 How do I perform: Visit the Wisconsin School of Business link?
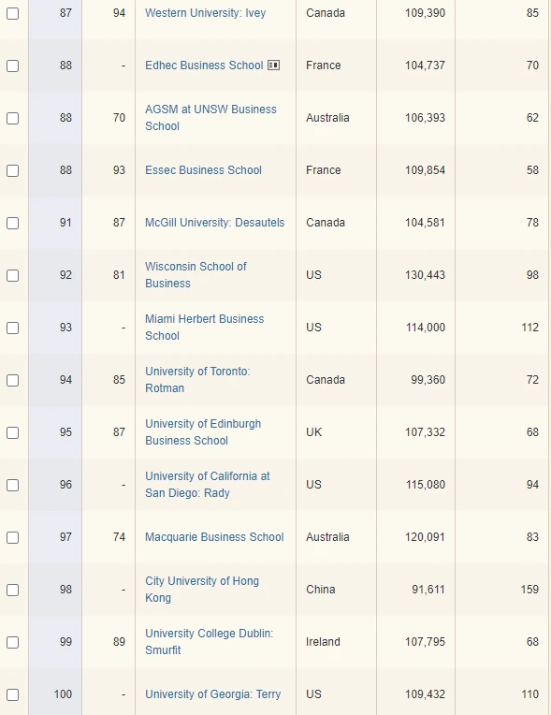196,275
